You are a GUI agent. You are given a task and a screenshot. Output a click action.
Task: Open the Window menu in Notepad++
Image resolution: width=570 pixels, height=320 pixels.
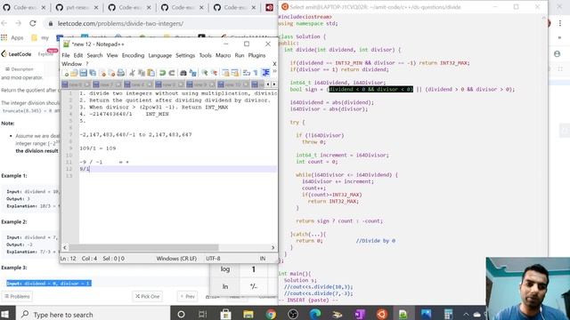pos(71,64)
